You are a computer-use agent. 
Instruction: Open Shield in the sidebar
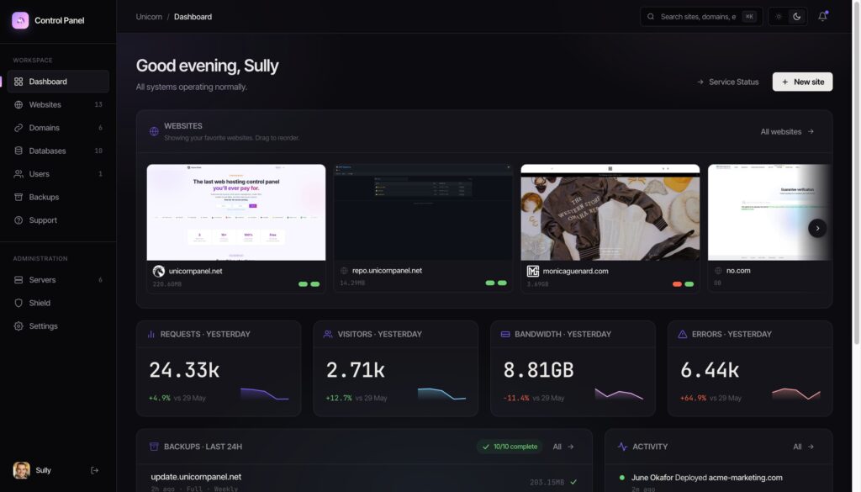58,303
